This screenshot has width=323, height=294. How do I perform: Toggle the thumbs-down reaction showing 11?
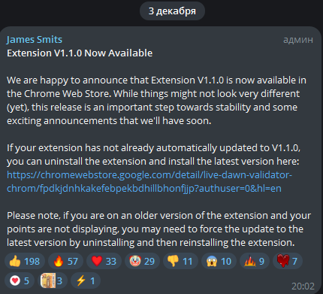(x=180, y=261)
